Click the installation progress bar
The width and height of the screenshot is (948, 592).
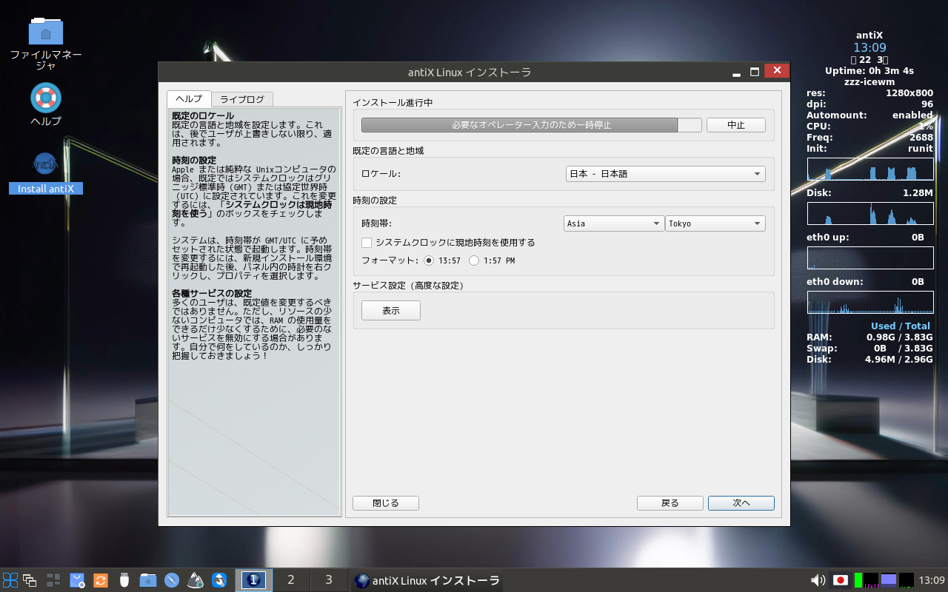tap(530, 125)
